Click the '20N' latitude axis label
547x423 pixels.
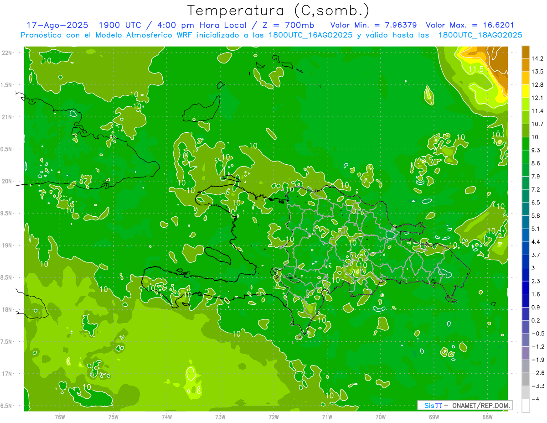coord(8,181)
